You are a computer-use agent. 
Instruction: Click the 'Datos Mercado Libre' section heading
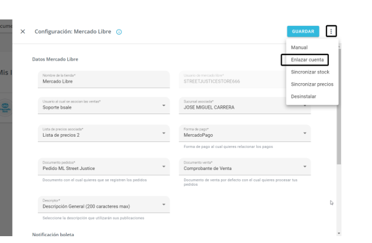pos(55,59)
